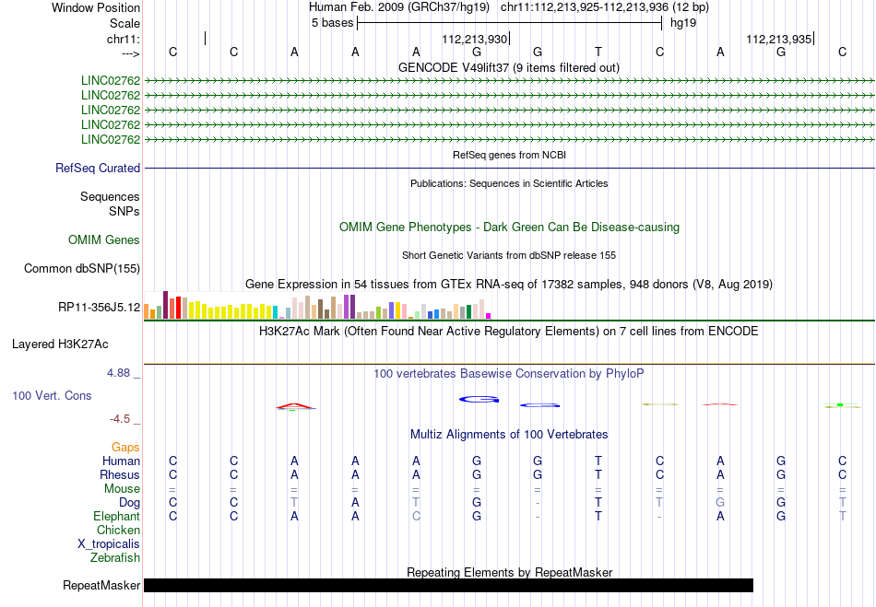This screenshot has height=607, width=876.
Task: Click the Human Feb. 2009 (GRCh37/hg19) text
Action: (399, 7)
